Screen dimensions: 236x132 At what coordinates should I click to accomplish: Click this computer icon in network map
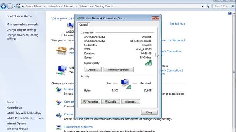coord(70,26)
